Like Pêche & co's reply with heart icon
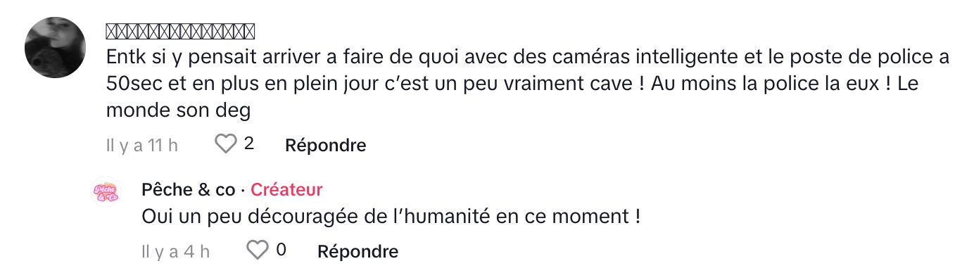This screenshot has height=273, width=974. click(x=258, y=250)
